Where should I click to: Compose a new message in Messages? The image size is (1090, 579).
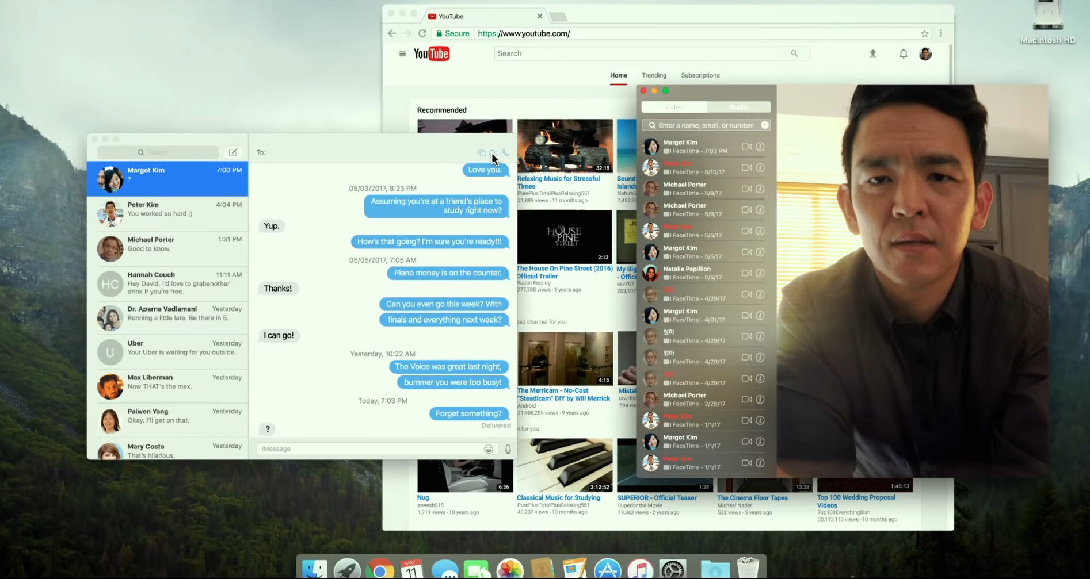(x=233, y=152)
